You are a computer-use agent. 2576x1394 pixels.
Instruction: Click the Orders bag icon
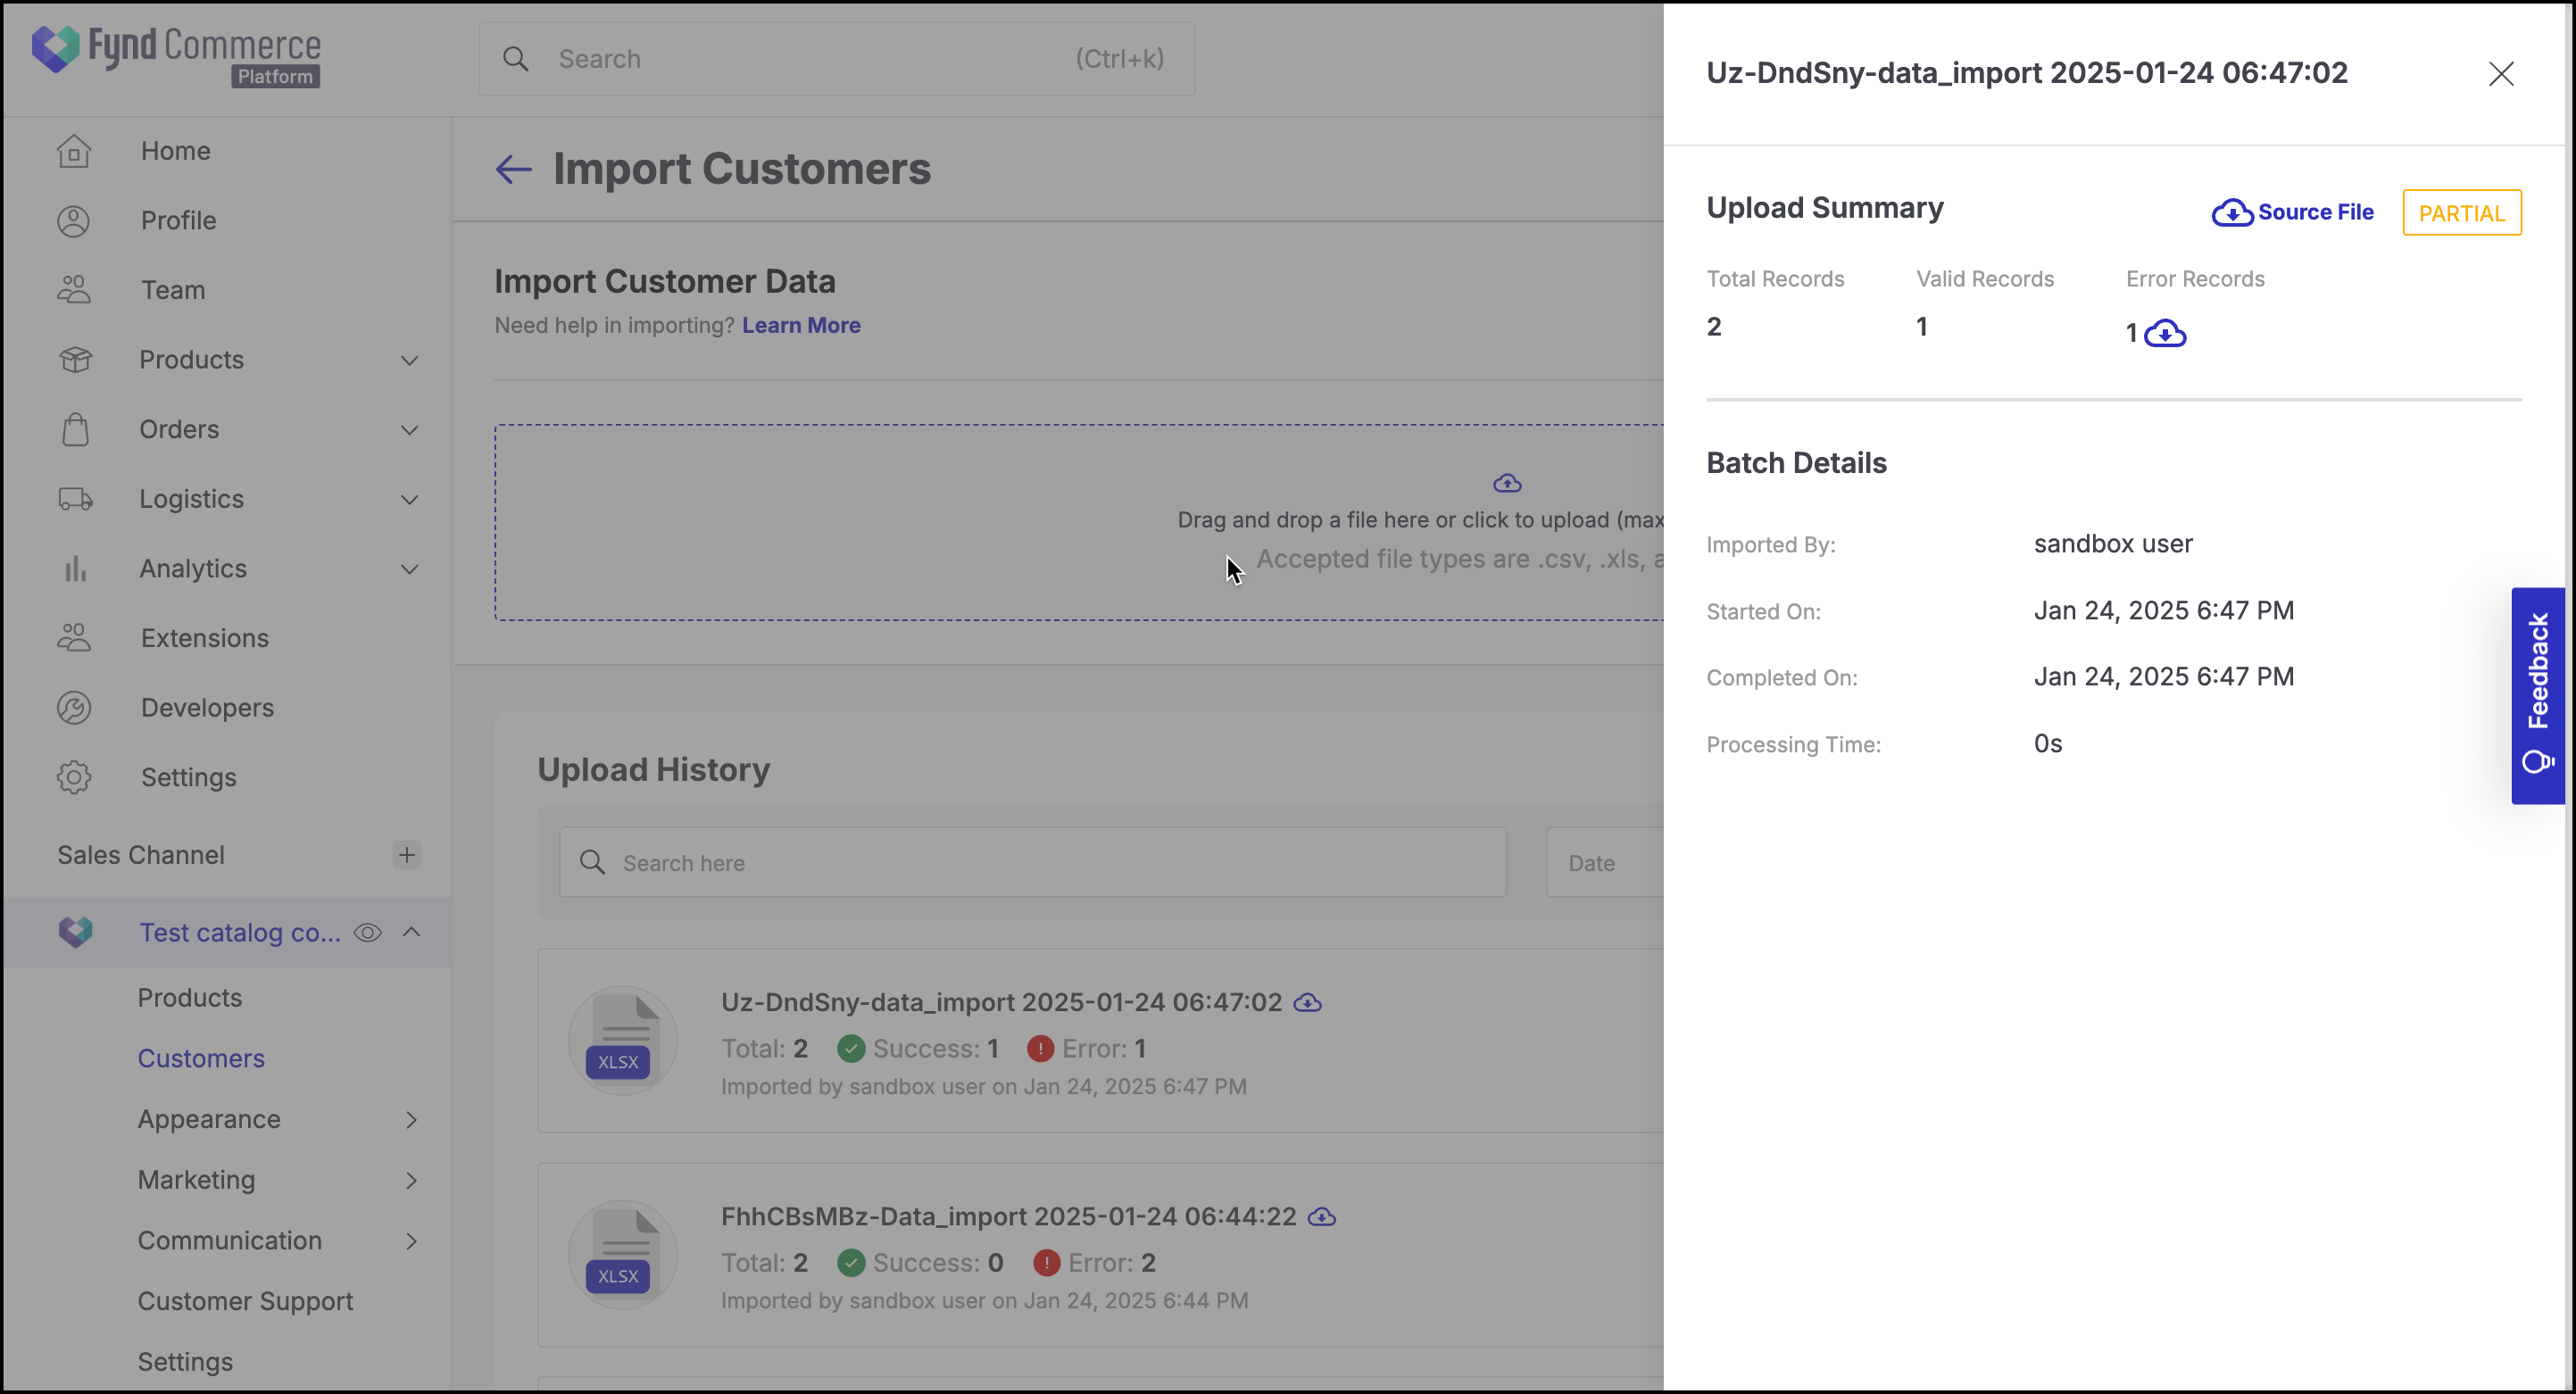75,429
